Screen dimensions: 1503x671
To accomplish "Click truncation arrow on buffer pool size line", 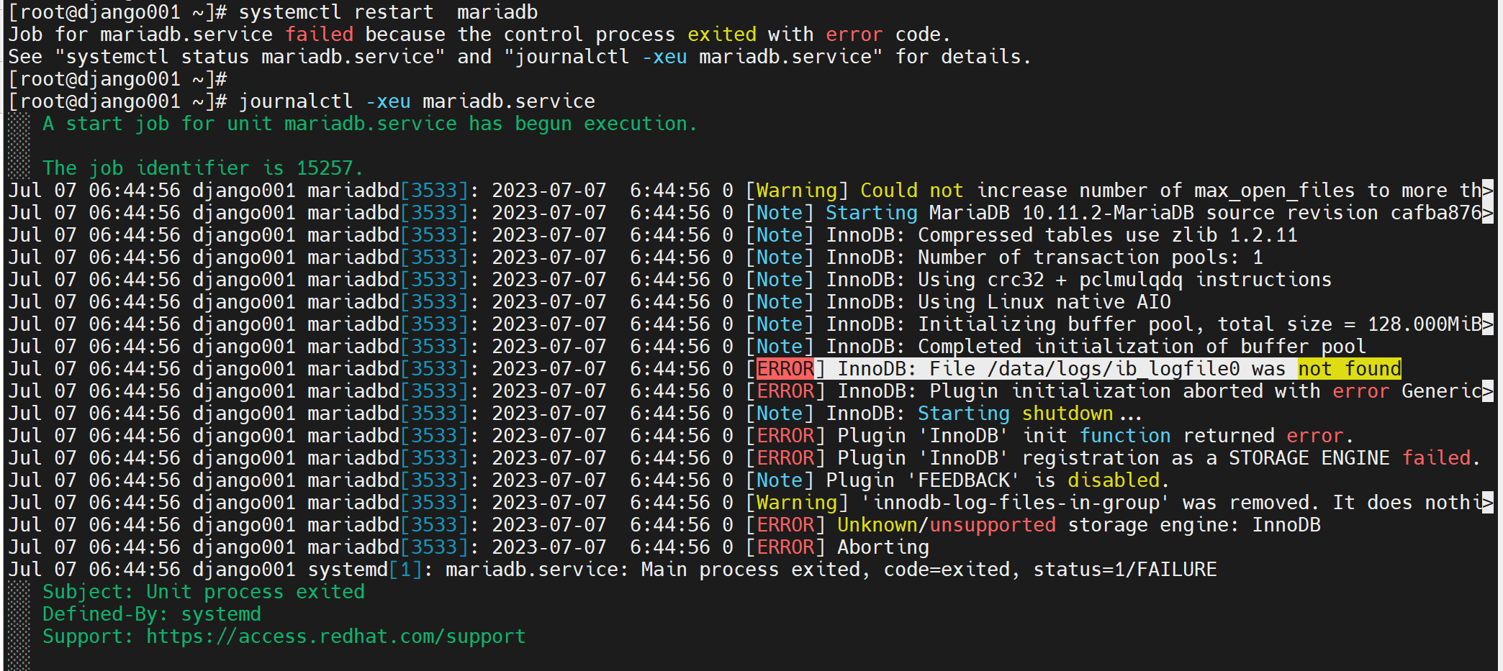I will [1488, 324].
